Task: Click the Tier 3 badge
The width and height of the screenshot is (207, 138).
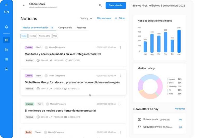Action: coord(39,47)
